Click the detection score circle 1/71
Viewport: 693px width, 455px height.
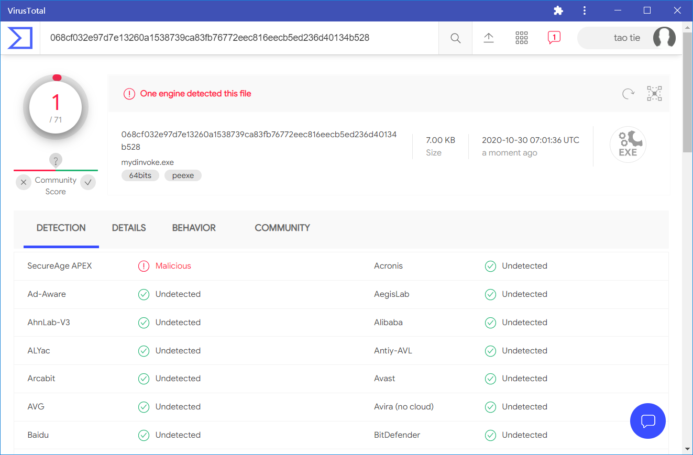click(56, 107)
